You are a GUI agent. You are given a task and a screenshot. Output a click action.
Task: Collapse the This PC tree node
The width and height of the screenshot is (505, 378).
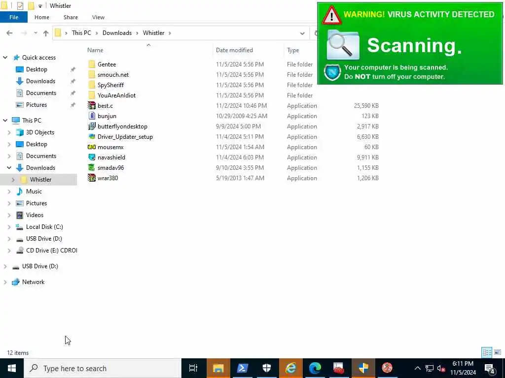tap(5, 120)
